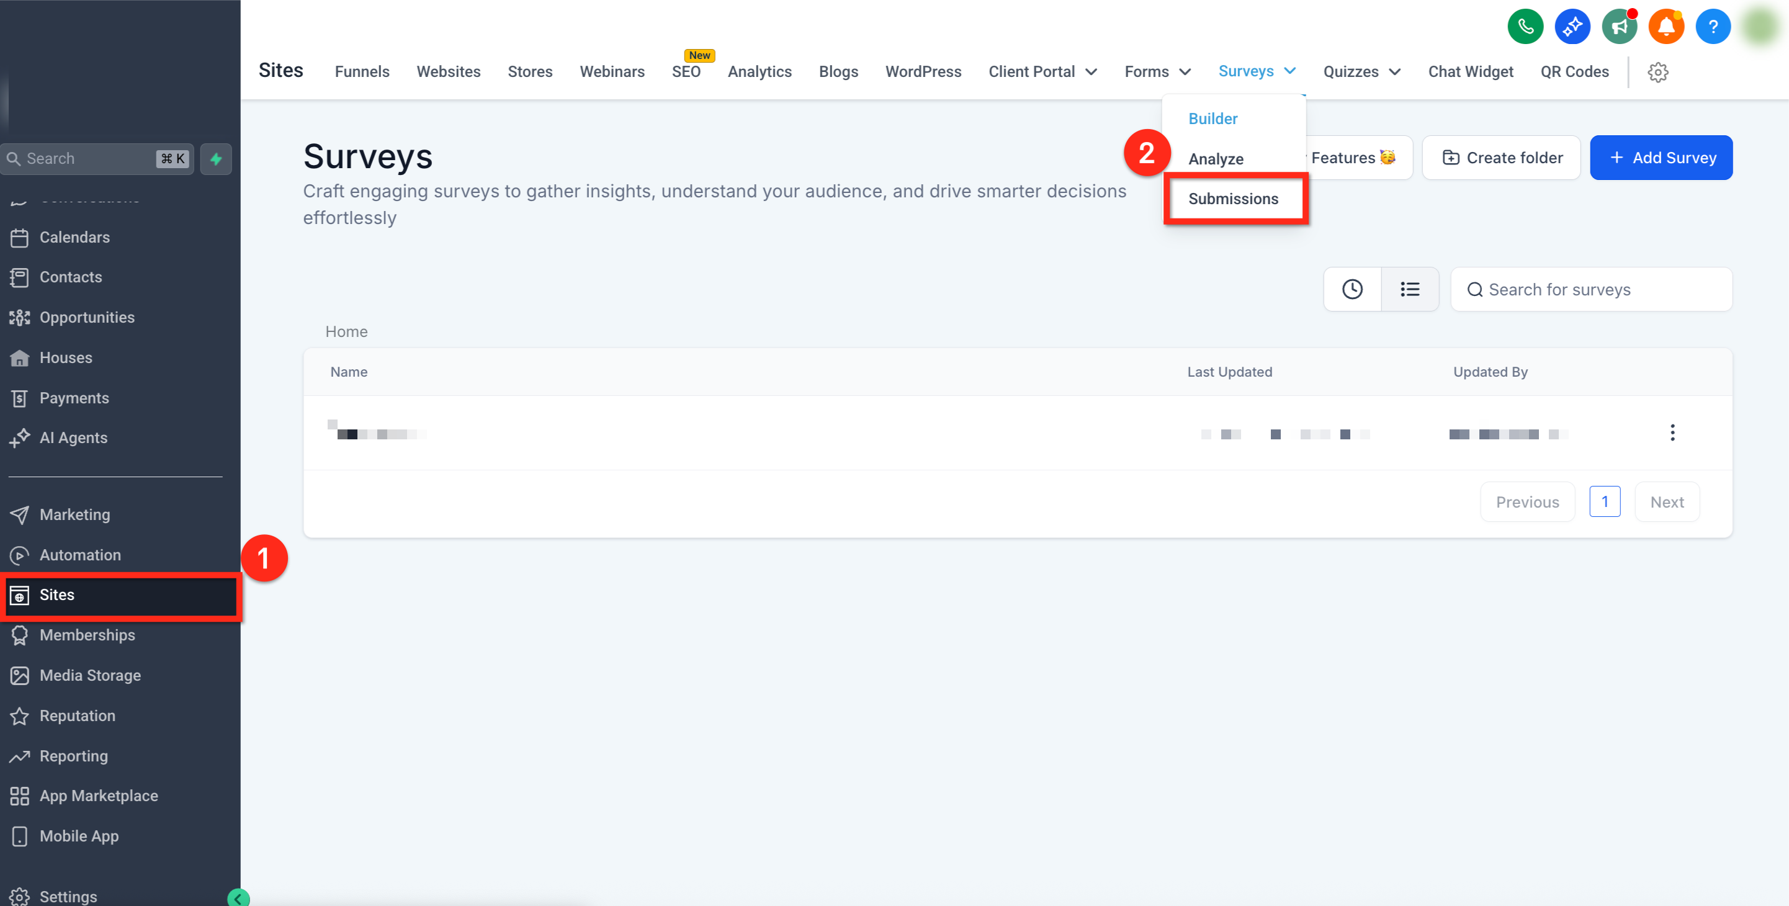The image size is (1789, 906).
Task: Expand the Quizzes dropdown menu
Action: 1362,71
